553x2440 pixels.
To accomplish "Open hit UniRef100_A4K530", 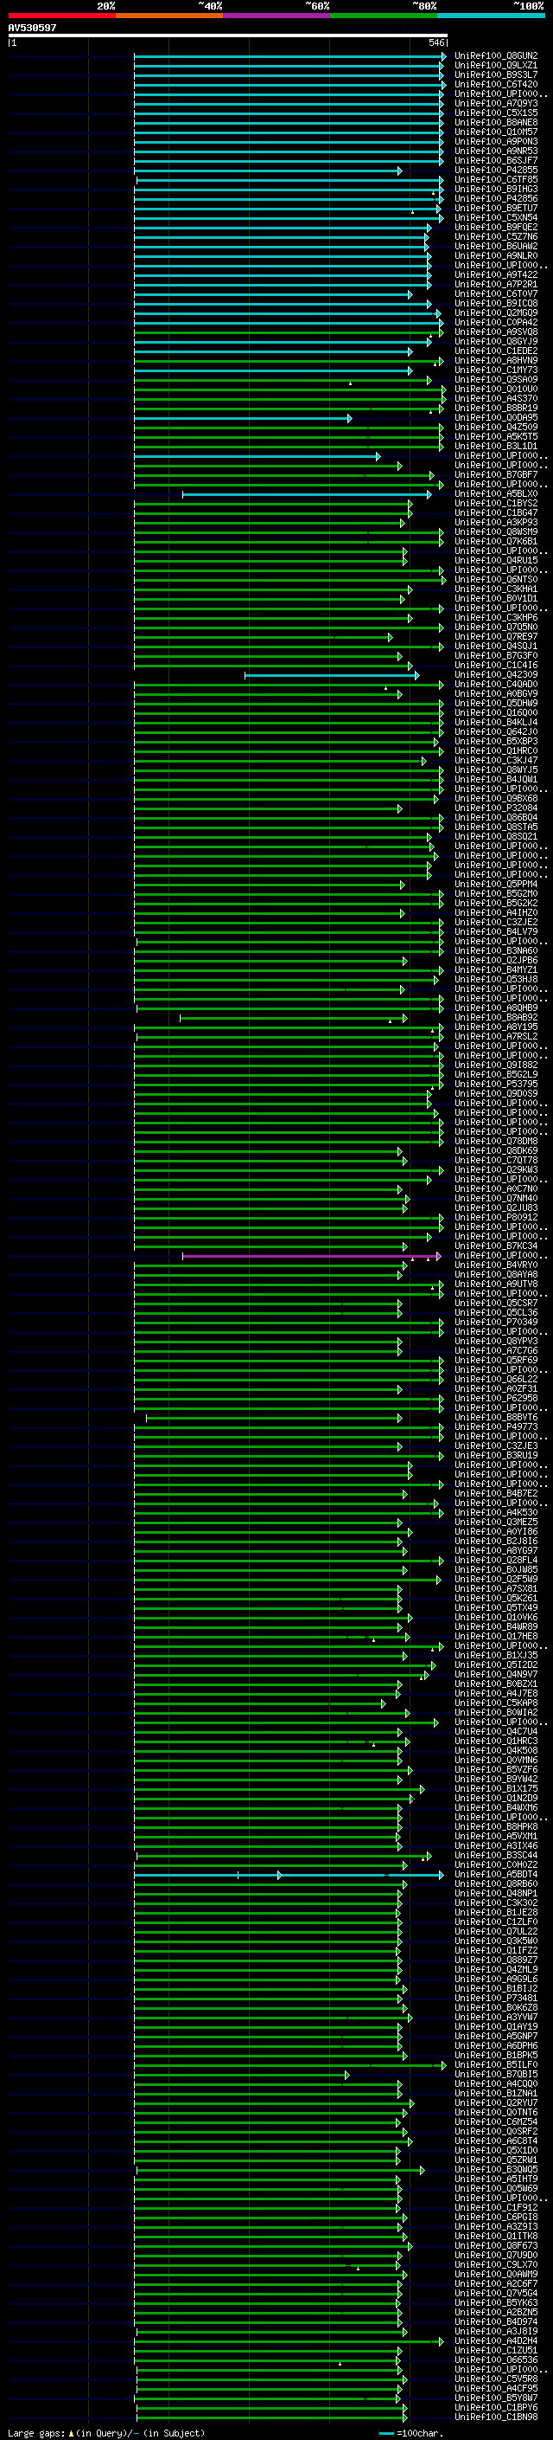I will pyautogui.click(x=496, y=1514).
